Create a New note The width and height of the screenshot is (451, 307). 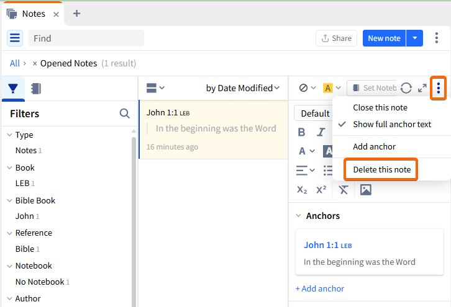pos(384,38)
